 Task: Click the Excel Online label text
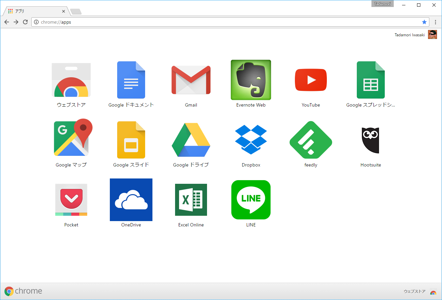(191, 225)
